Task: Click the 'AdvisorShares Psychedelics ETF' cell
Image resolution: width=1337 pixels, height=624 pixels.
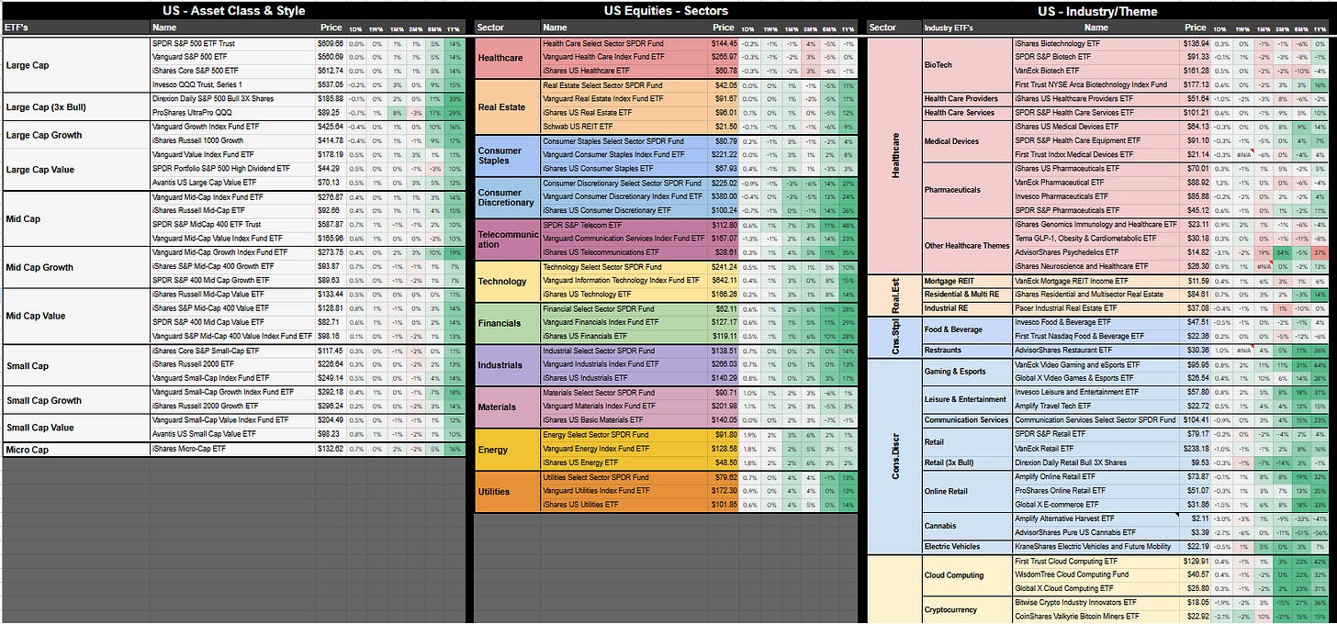Action: coord(1095,252)
